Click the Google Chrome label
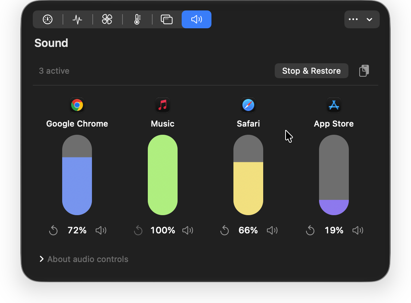This screenshot has height=303, width=411. 77,124
